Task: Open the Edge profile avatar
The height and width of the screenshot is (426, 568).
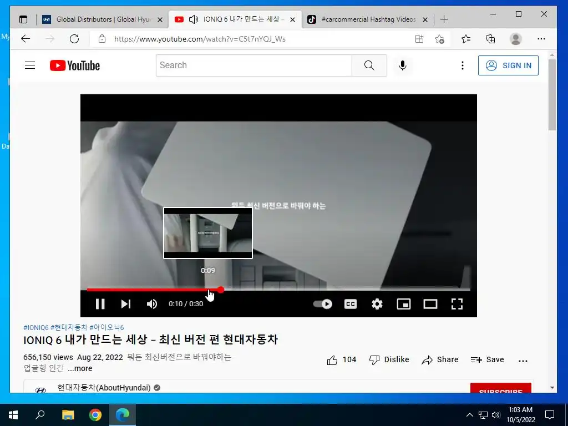Action: click(515, 39)
